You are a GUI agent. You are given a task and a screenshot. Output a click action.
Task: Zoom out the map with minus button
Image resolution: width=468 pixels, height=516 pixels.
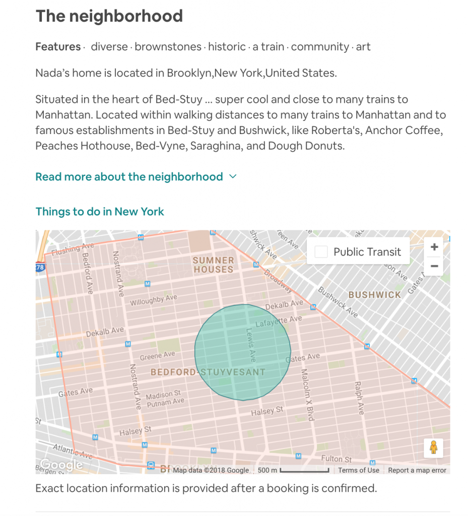point(434,266)
